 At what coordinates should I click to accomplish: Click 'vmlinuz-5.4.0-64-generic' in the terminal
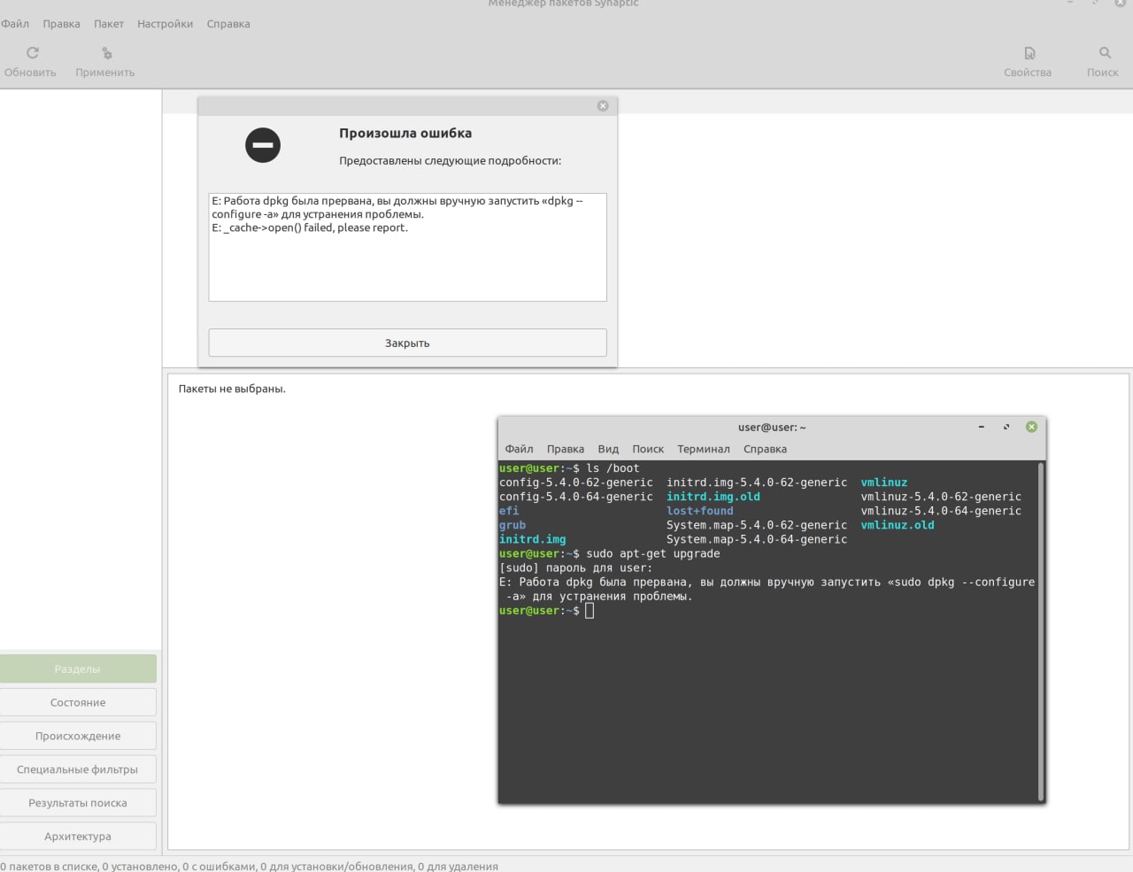(x=941, y=511)
